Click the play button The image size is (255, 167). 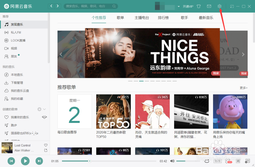pos(25,161)
